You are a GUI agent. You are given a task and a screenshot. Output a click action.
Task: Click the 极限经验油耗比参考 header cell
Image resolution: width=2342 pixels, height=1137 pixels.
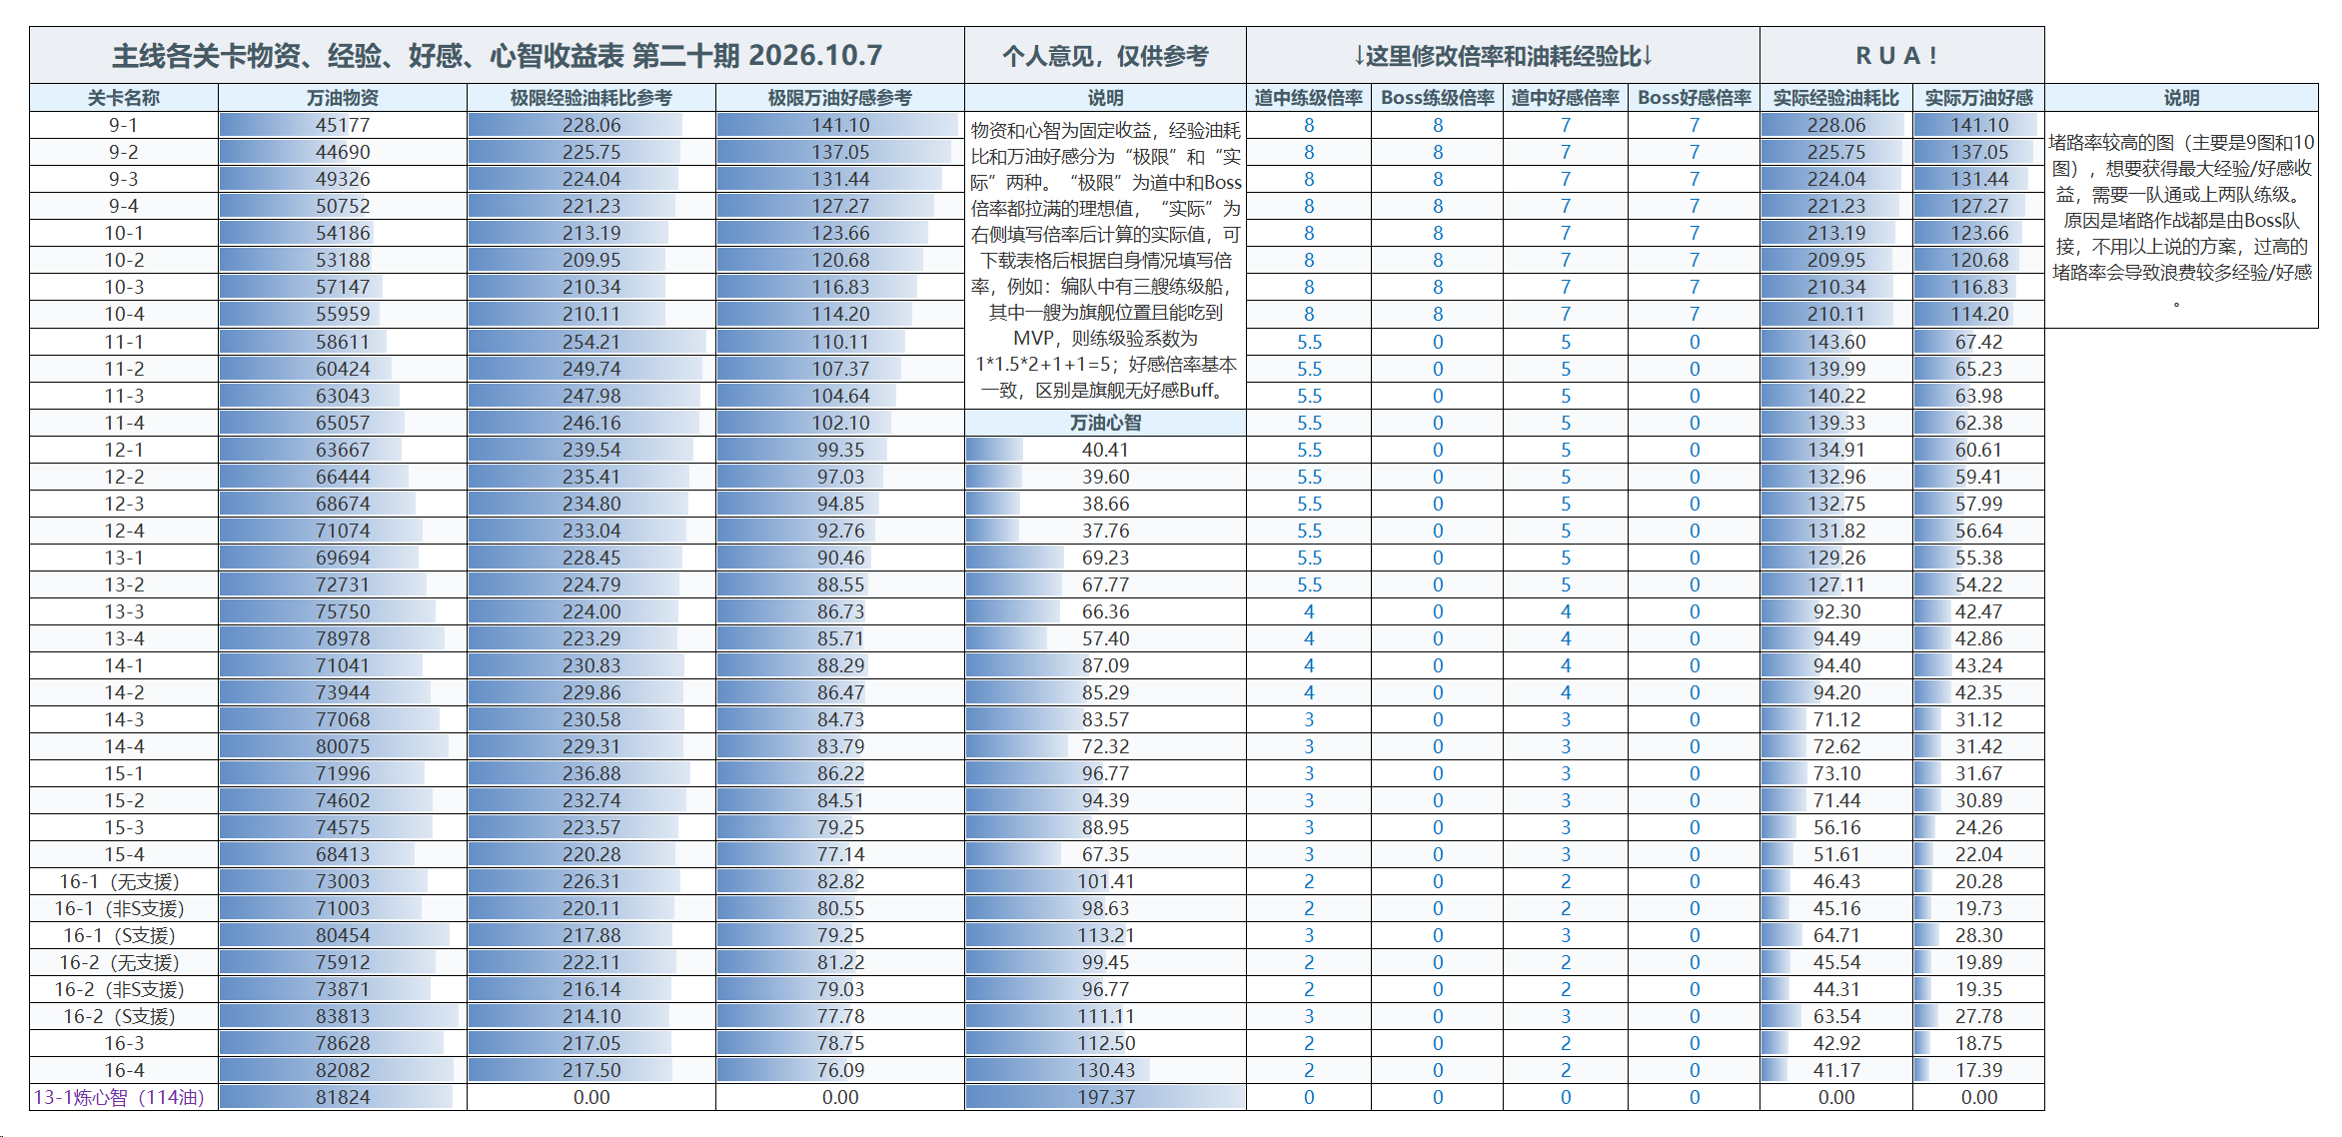click(591, 98)
